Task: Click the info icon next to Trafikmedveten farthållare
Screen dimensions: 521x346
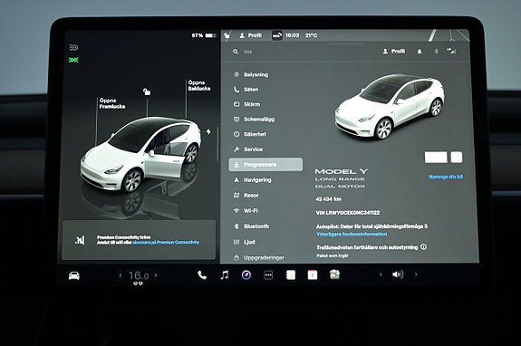Action: tap(423, 246)
